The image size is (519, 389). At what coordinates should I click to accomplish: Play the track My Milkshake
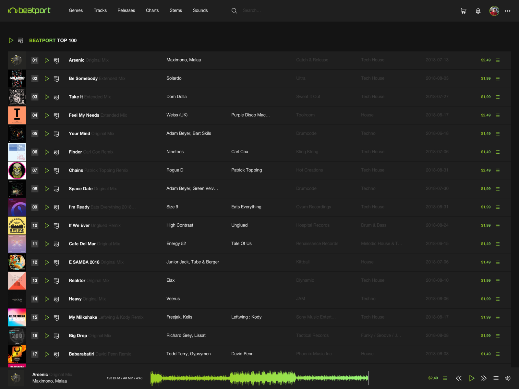tap(47, 317)
